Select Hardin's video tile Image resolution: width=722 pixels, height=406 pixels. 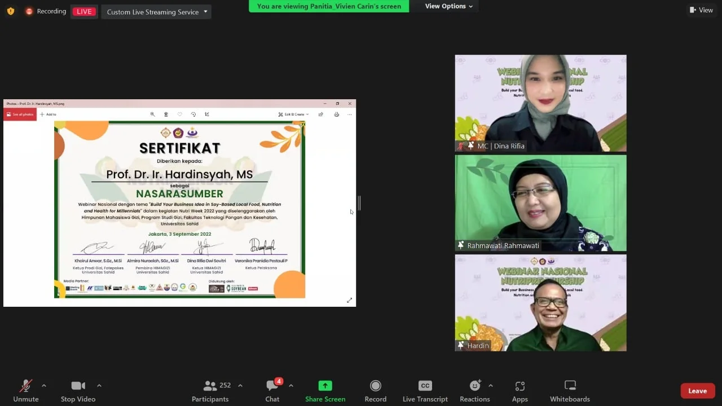click(540, 303)
